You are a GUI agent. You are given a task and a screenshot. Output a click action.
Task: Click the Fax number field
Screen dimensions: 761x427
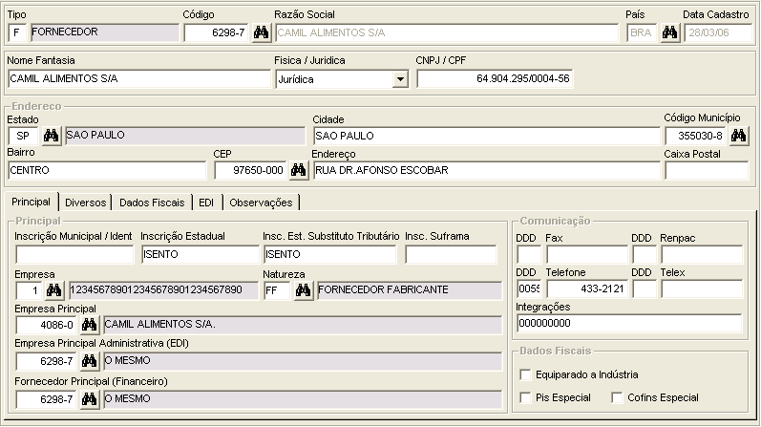(587, 254)
